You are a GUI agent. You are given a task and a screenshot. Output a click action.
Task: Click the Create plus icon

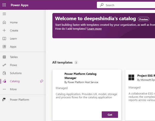click(4, 31)
